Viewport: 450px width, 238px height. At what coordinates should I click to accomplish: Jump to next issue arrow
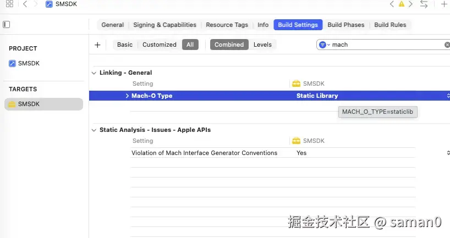(411, 4)
